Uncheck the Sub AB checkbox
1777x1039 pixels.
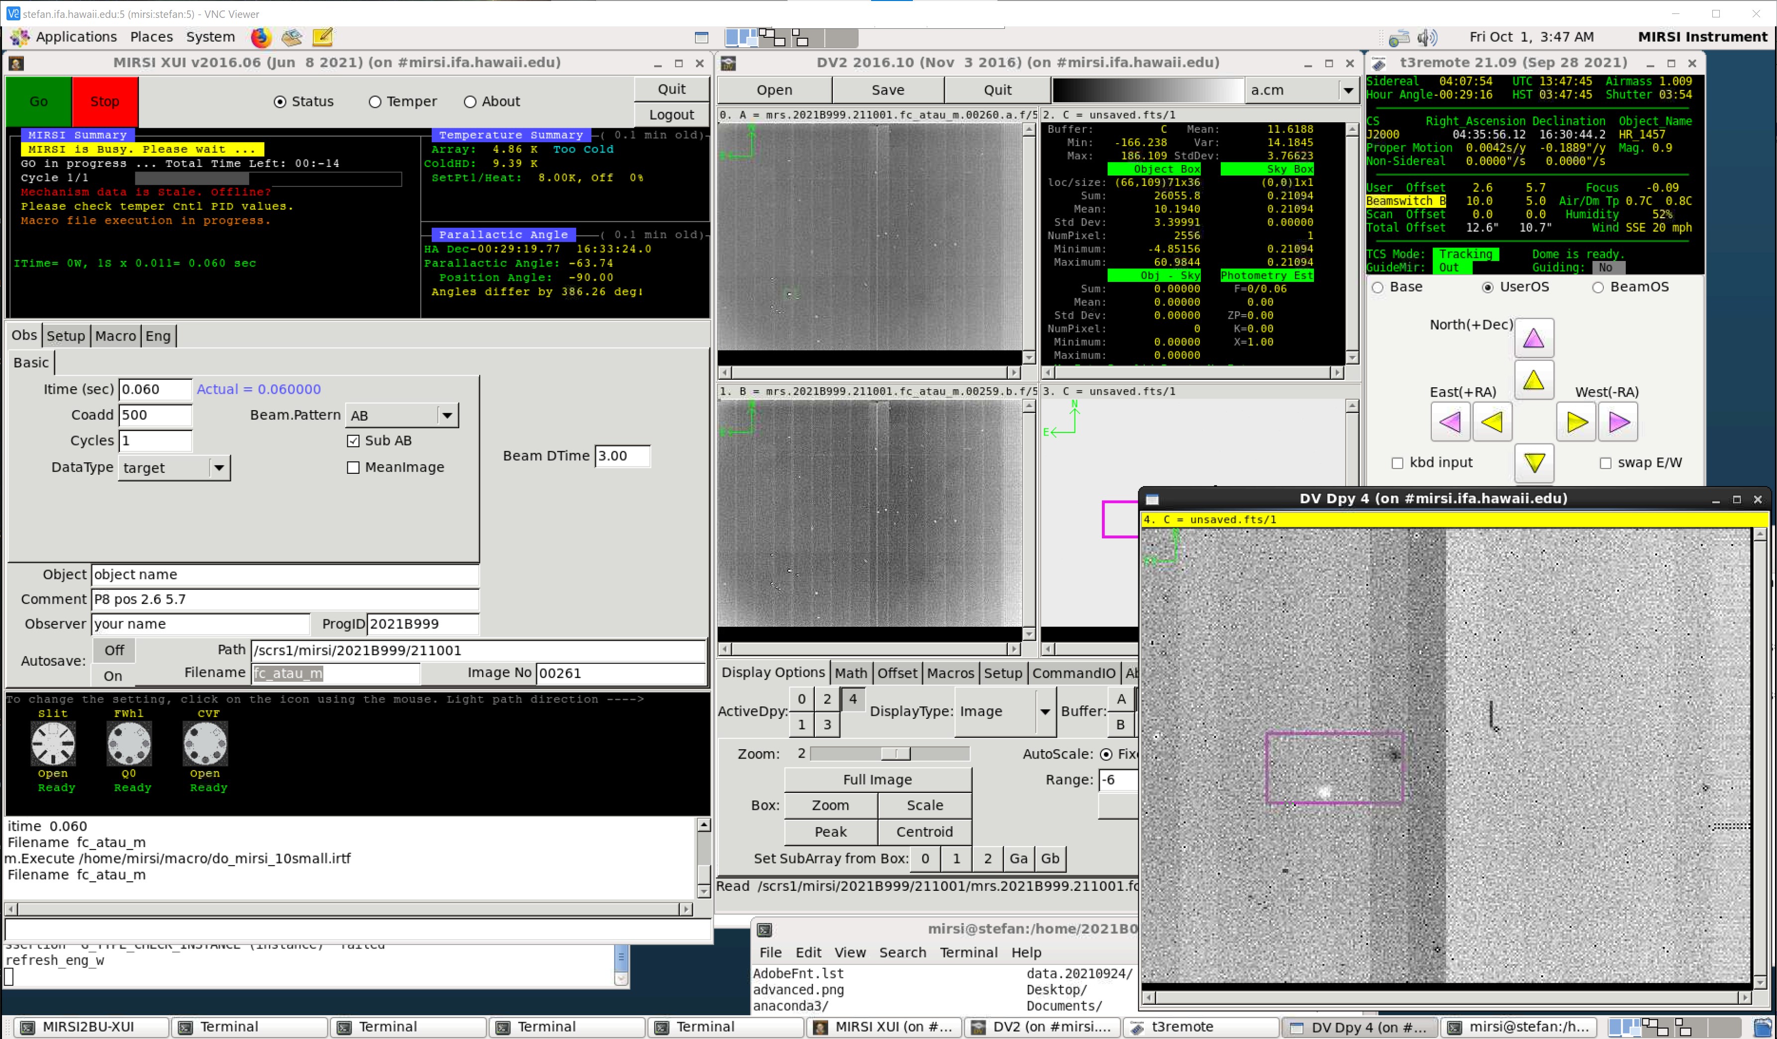(353, 440)
